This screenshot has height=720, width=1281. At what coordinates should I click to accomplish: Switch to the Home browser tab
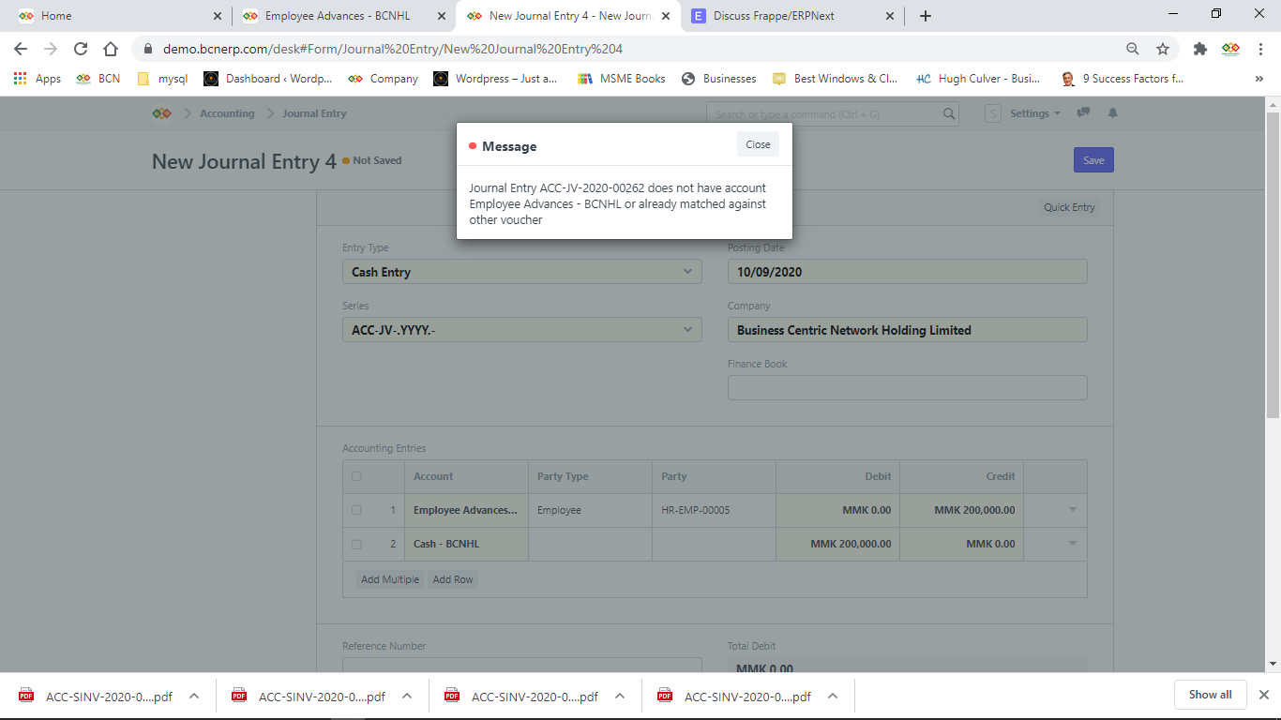point(117,16)
